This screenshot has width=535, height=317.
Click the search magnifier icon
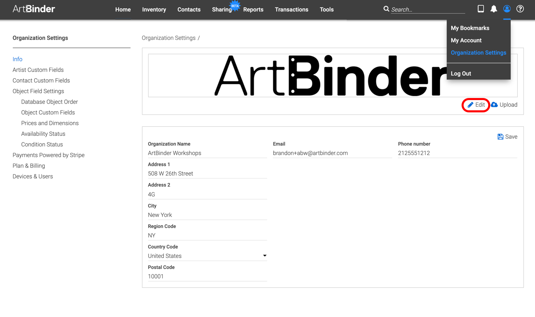pos(386,9)
